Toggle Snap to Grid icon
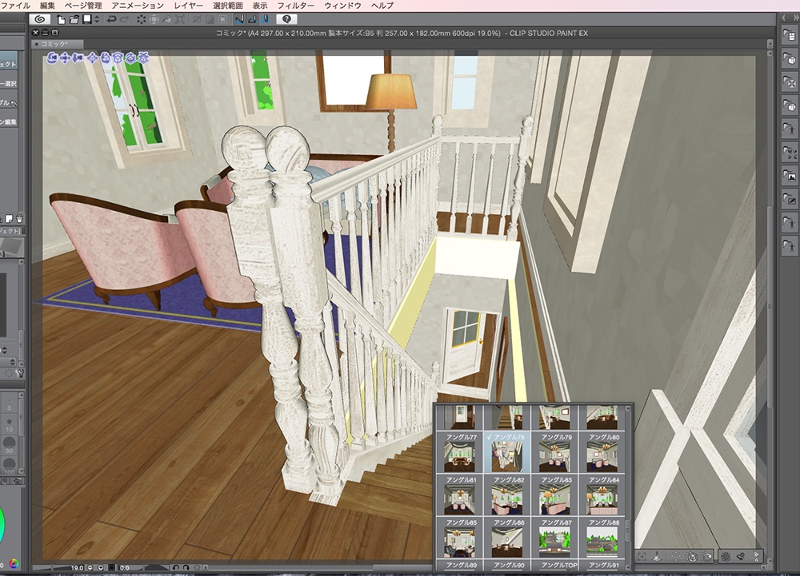Screen dimensions: 800x576 coord(266,19)
